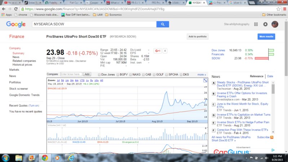Click the RSS Subscribe feed icon
The height and width of the screenshot is (162, 288).
(272, 137)
